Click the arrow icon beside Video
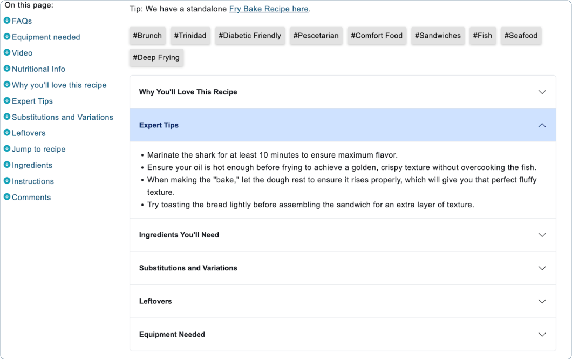This screenshot has height=360, width=572. click(8, 53)
